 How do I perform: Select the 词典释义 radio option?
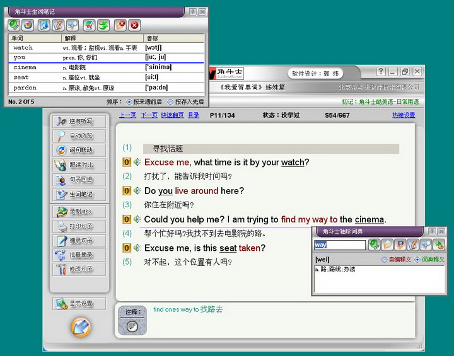[x=417, y=260]
